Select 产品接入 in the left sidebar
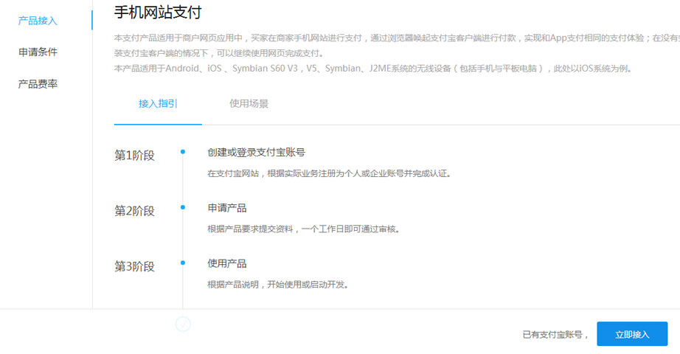The image size is (680, 354). click(x=38, y=21)
